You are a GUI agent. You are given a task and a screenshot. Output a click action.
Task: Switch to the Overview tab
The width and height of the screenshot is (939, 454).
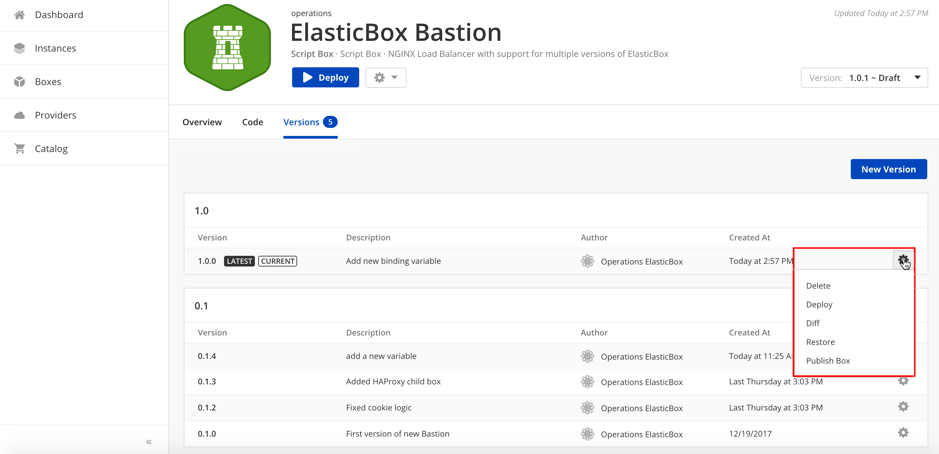pyautogui.click(x=202, y=122)
